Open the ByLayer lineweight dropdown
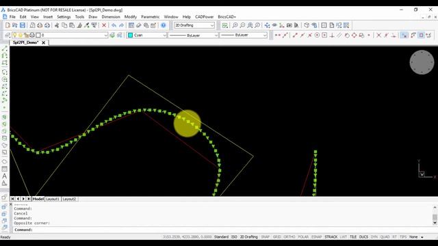This screenshot has height=246, width=438. tap(244, 35)
